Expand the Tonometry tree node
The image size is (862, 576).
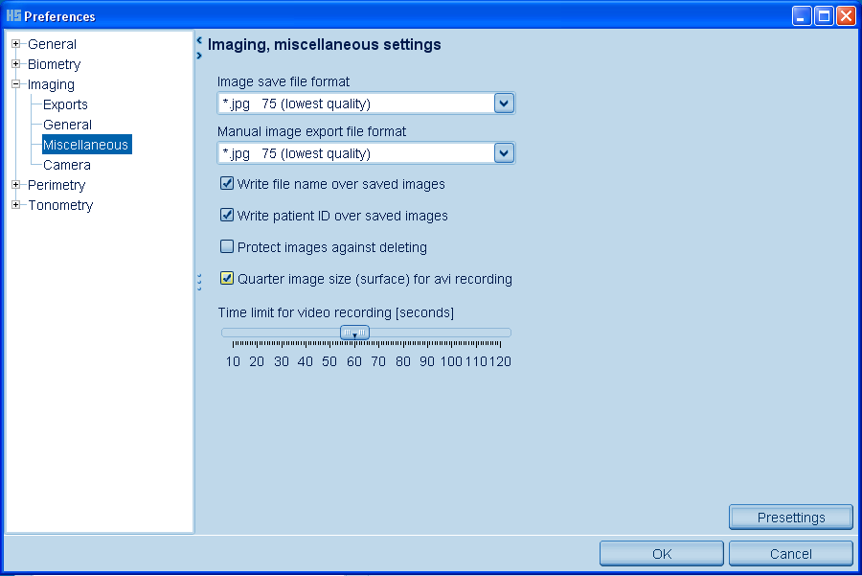(x=16, y=205)
